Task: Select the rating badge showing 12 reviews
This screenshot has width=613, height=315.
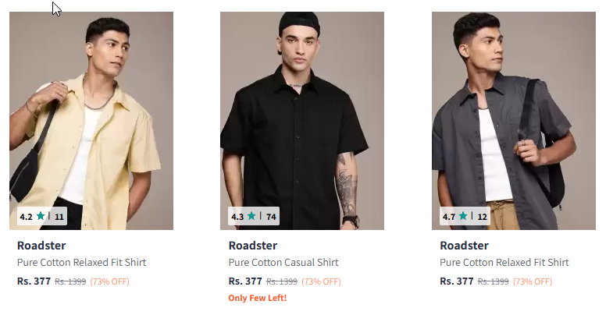Action: [465, 216]
